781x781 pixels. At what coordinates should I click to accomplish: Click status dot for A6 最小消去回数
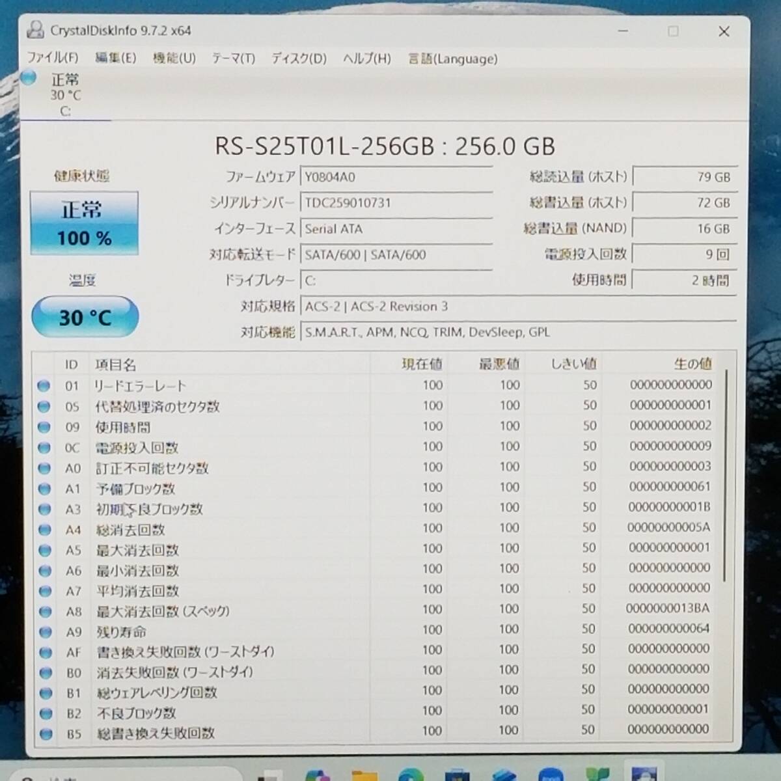click(44, 570)
